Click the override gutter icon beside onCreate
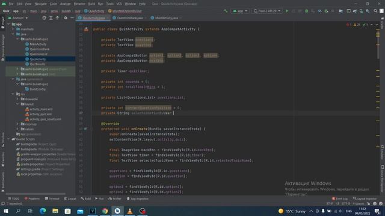The height and width of the screenshot is (216, 385). (85, 128)
